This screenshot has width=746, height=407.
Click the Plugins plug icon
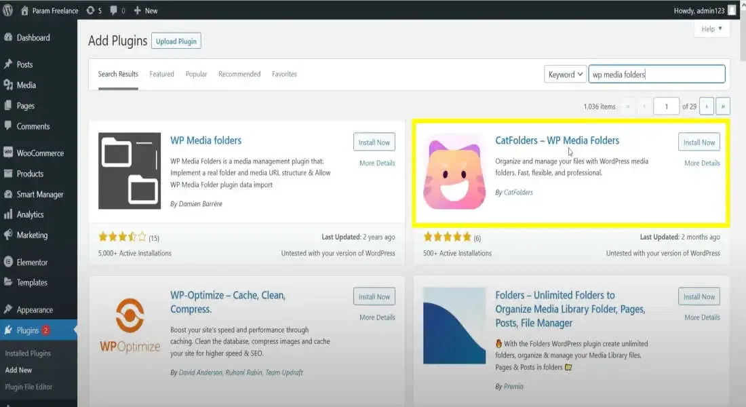coord(8,330)
